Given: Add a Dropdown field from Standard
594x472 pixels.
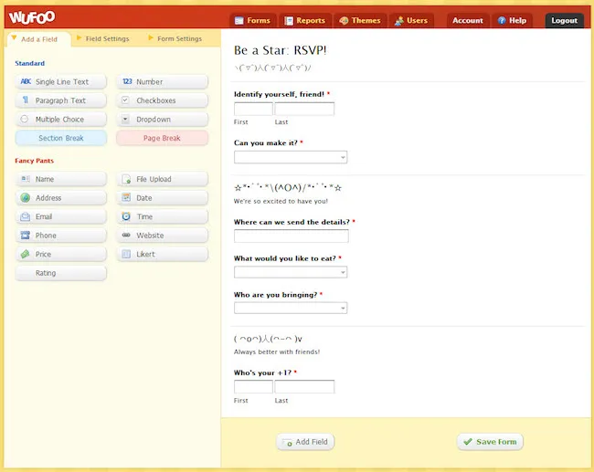Looking at the screenshot, I should [x=162, y=120].
